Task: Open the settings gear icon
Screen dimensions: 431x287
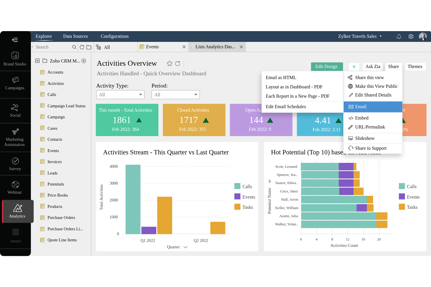Action: tap(411, 36)
